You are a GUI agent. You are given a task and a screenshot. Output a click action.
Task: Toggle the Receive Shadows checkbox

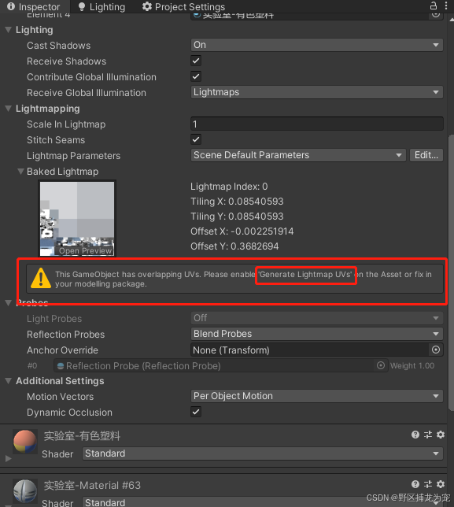click(196, 61)
